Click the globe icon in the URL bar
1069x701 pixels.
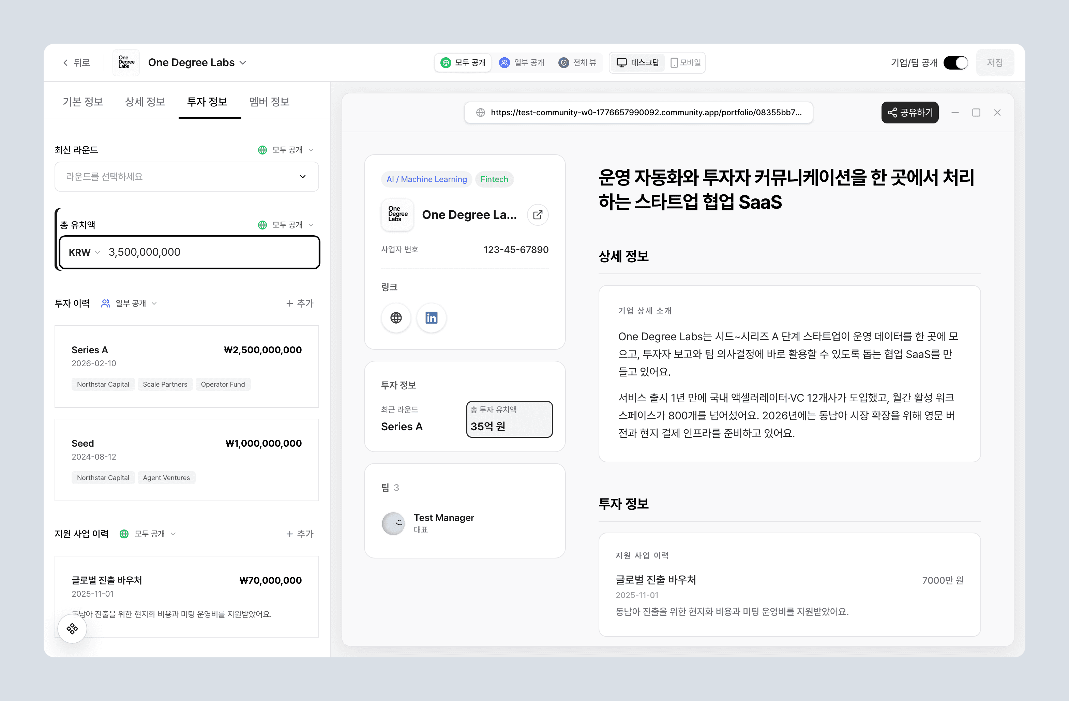(x=480, y=112)
